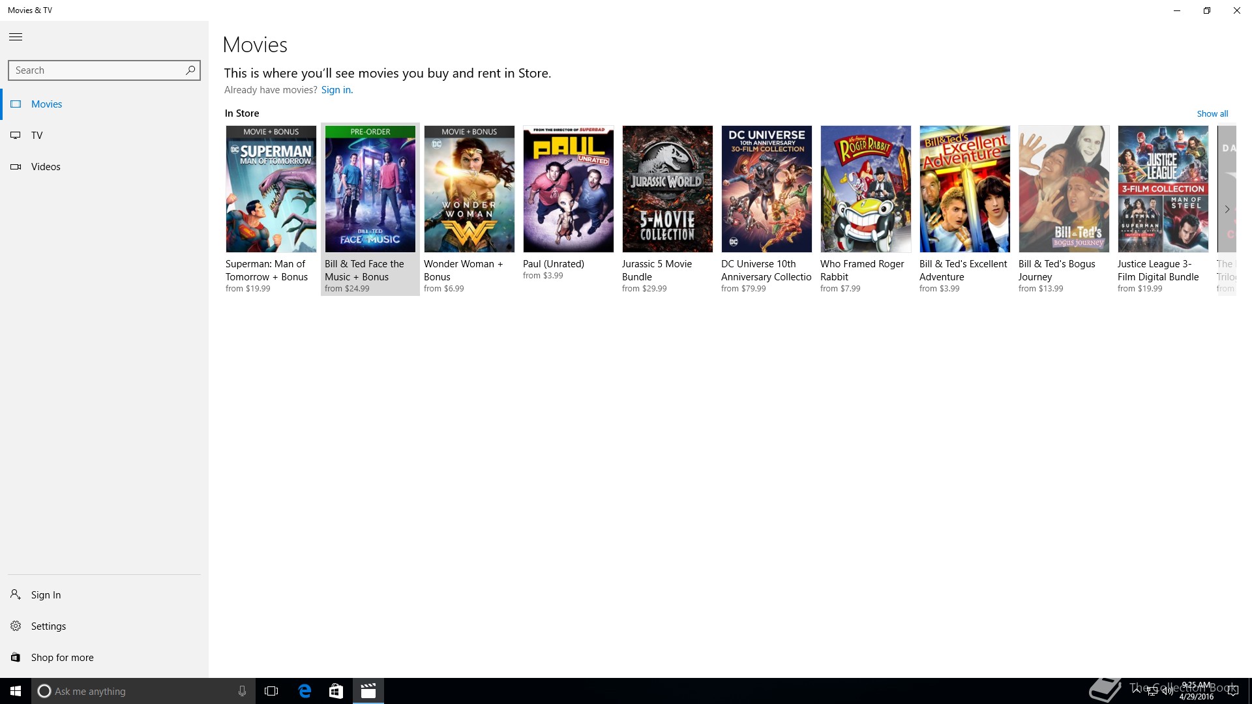1252x704 pixels.
Task: Open Bill & Ted's Excellent Adventure poster
Action: pos(965,189)
